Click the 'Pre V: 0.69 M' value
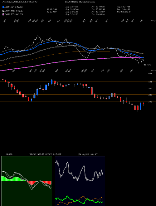This screenshot has height=206, width=156. 123,9
